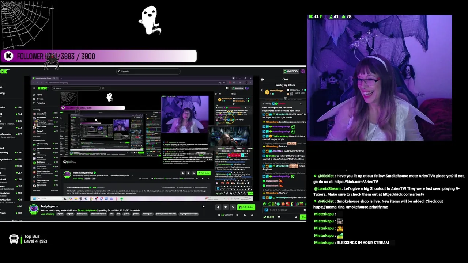Collapse the outer Chat panel via the arrow icon

(262, 79)
